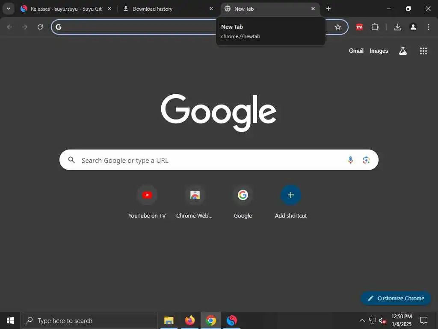Click the Google logo
The width and height of the screenshot is (438, 329).
pos(219,113)
